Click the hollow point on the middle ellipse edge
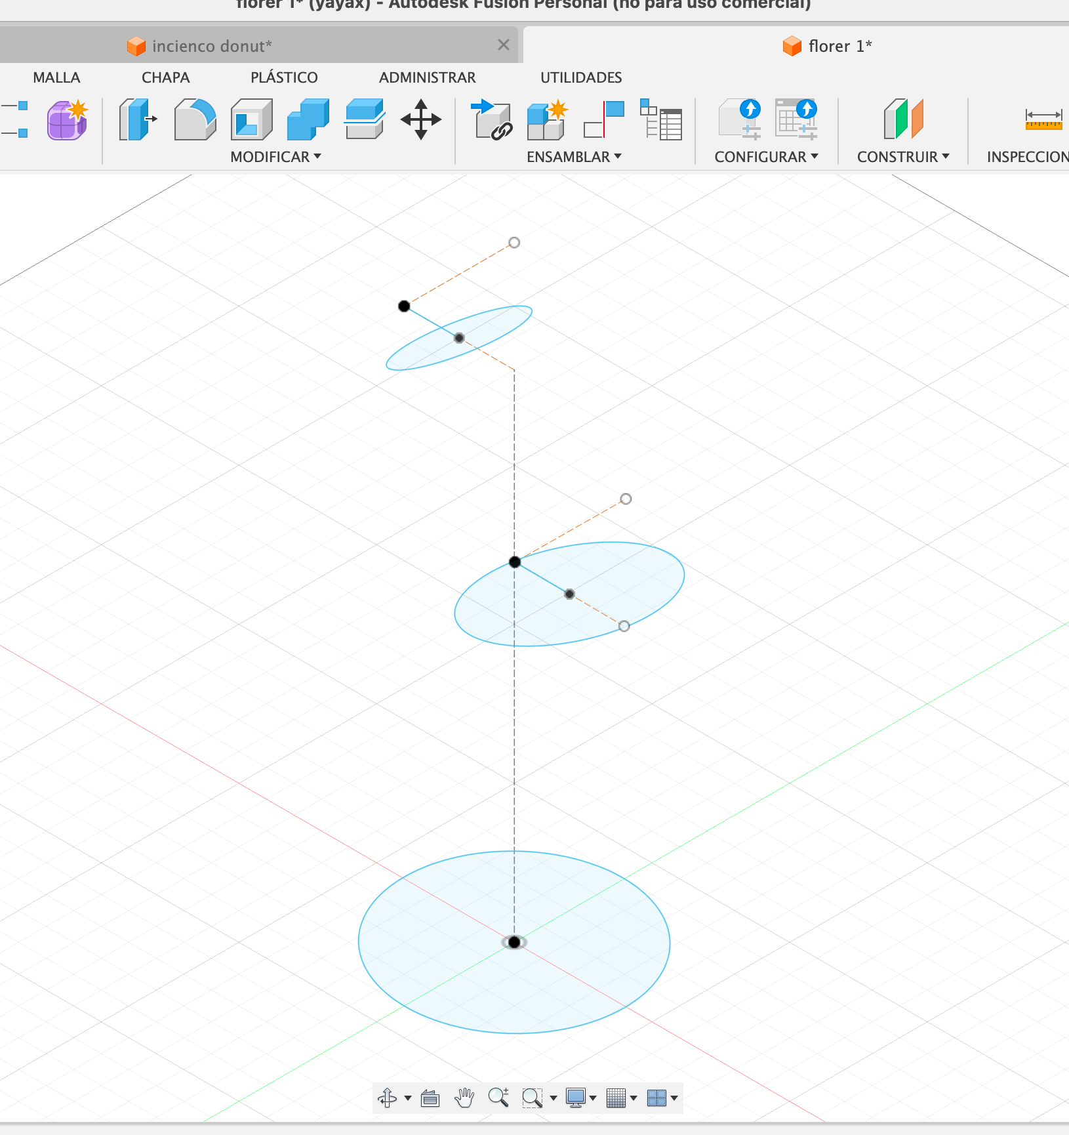 [x=624, y=626]
